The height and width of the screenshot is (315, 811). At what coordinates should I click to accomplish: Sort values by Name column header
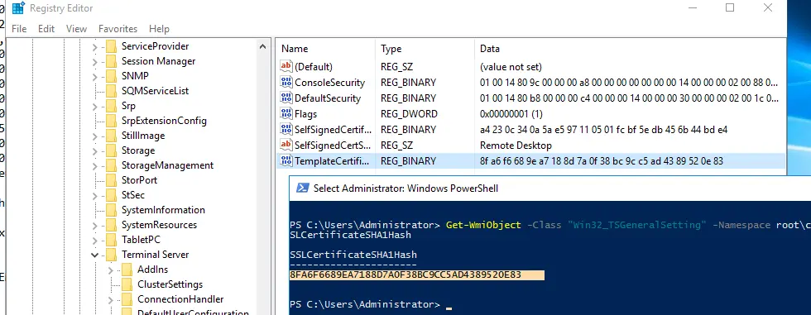click(x=326, y=49)
